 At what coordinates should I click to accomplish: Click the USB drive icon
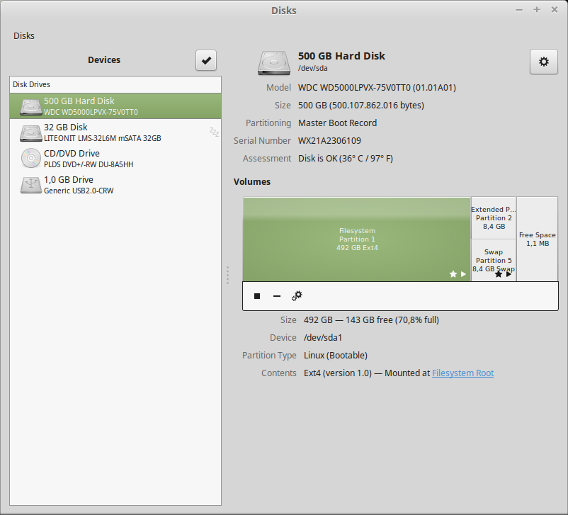30,185
